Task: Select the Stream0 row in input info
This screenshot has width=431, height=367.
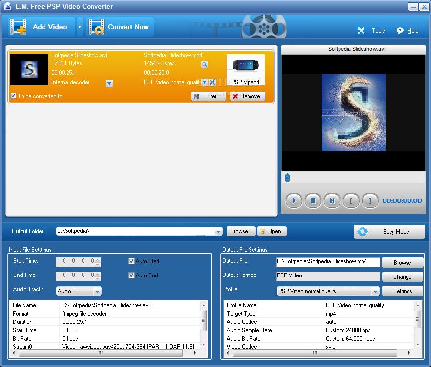Action: [105, 346]
